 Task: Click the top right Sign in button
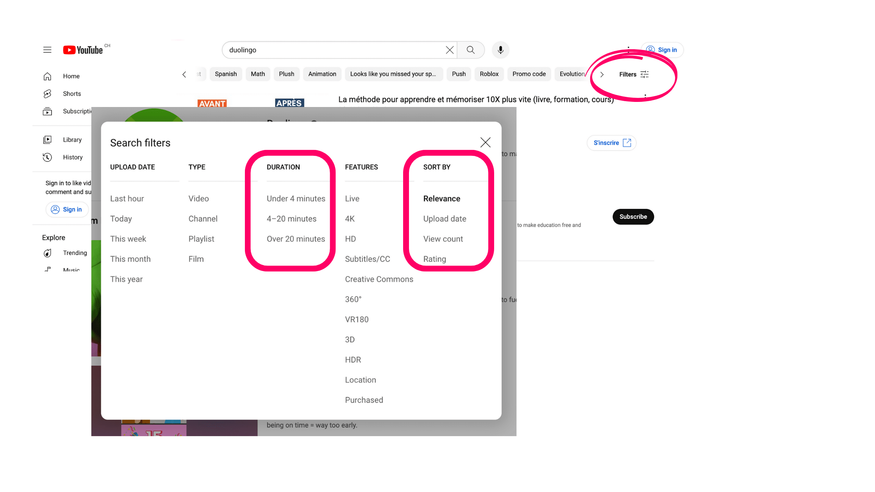662,50
